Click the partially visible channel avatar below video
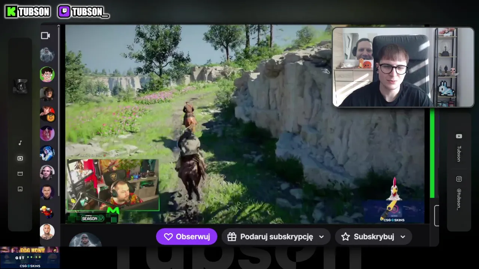Viewport: 479px width, 269px height. point(85,240)
